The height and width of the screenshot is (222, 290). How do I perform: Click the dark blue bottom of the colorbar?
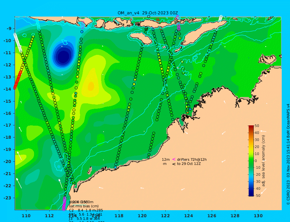(251, 195)
